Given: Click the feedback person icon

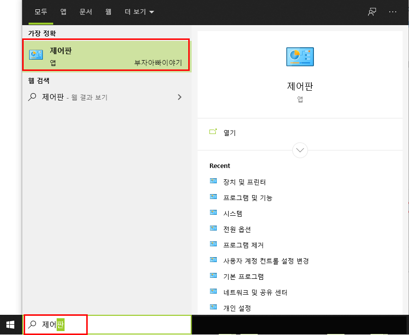Looking at the screenshot, I should 372,12.
